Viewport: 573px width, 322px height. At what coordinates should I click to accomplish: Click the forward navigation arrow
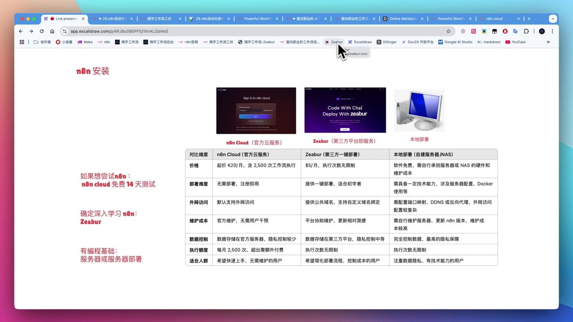(x=30, y=31)
